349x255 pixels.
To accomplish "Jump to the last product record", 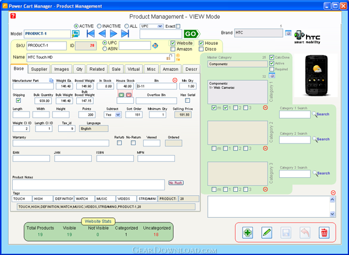I will 125,34.
